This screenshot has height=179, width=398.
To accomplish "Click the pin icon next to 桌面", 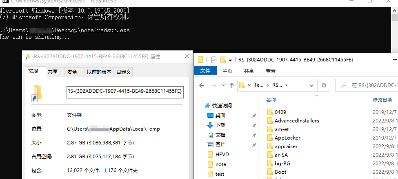I will point(254,116).
